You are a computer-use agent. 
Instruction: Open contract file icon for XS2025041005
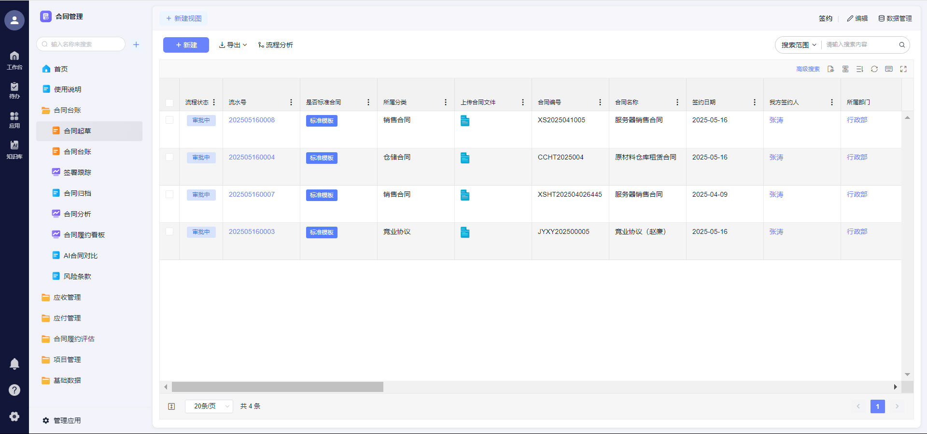click(464, 121)
